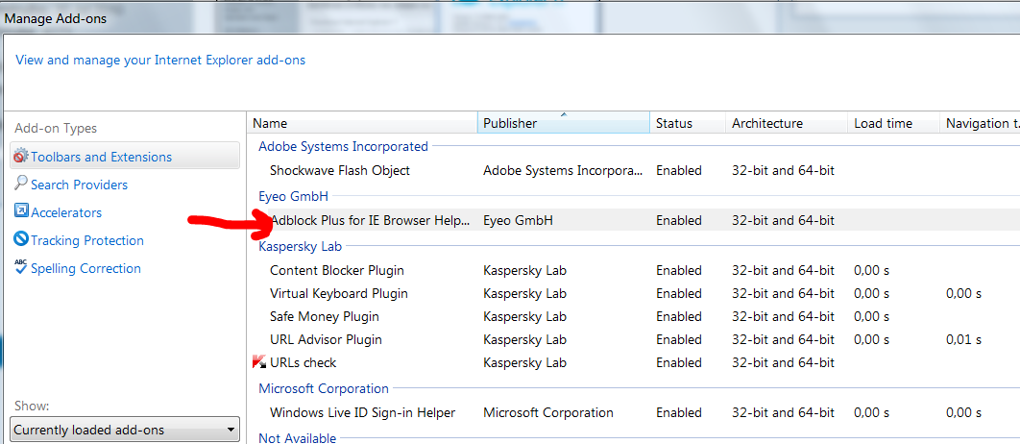Select Adblock Plus for IE Browser Helper
1020x444 pixels.
coord(370,220)
